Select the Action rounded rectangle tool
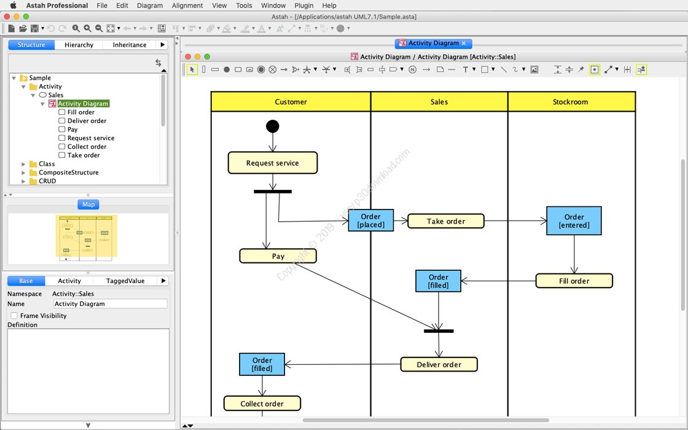The height and width of the screenshot is (430, 688). point(238,69)
